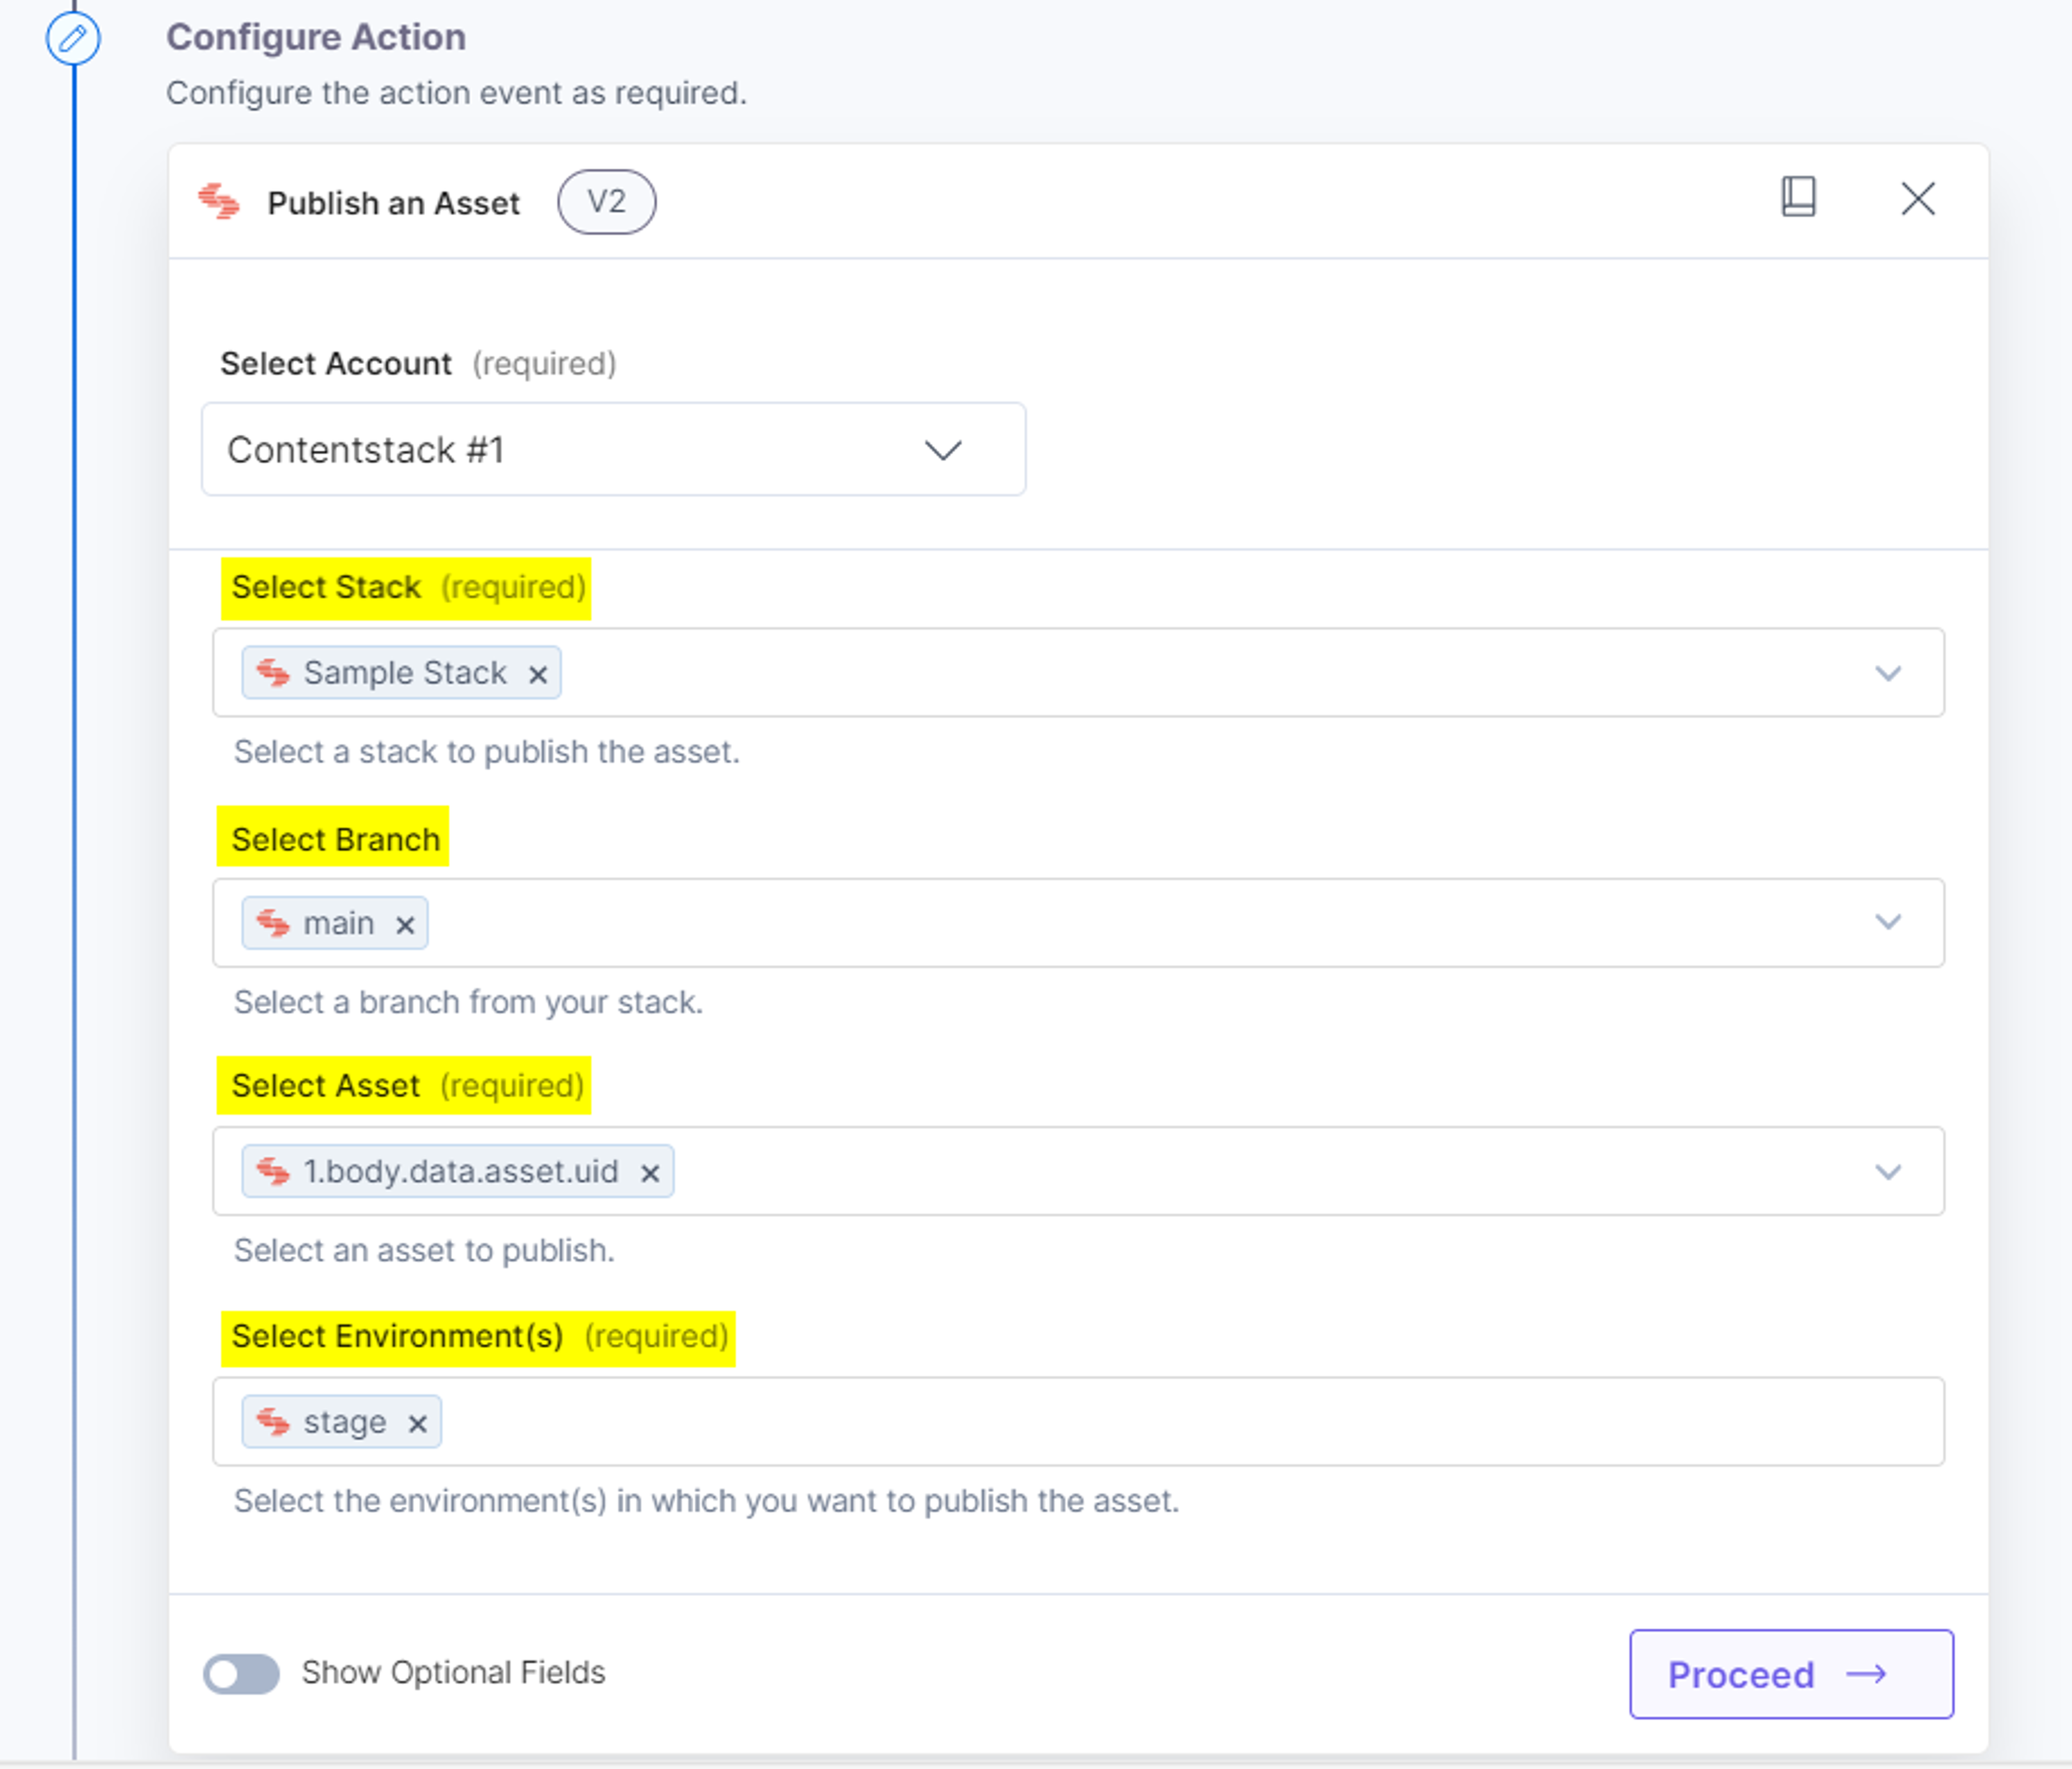
Task: Expand the Select Branch dropdown chevron
Action: 1887,922
